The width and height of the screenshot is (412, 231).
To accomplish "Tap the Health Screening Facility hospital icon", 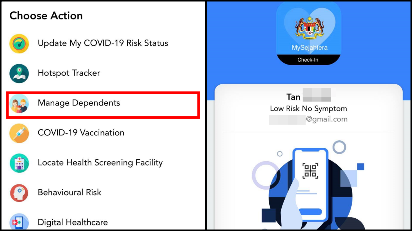I will tap(19, 163).
